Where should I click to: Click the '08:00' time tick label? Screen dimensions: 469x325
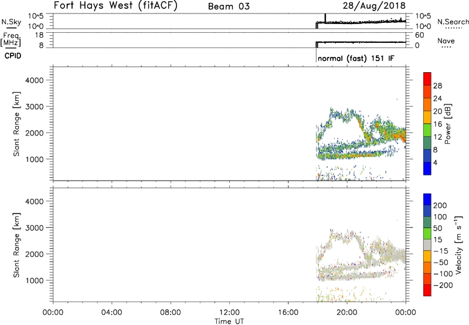click(x=171, y=313)
